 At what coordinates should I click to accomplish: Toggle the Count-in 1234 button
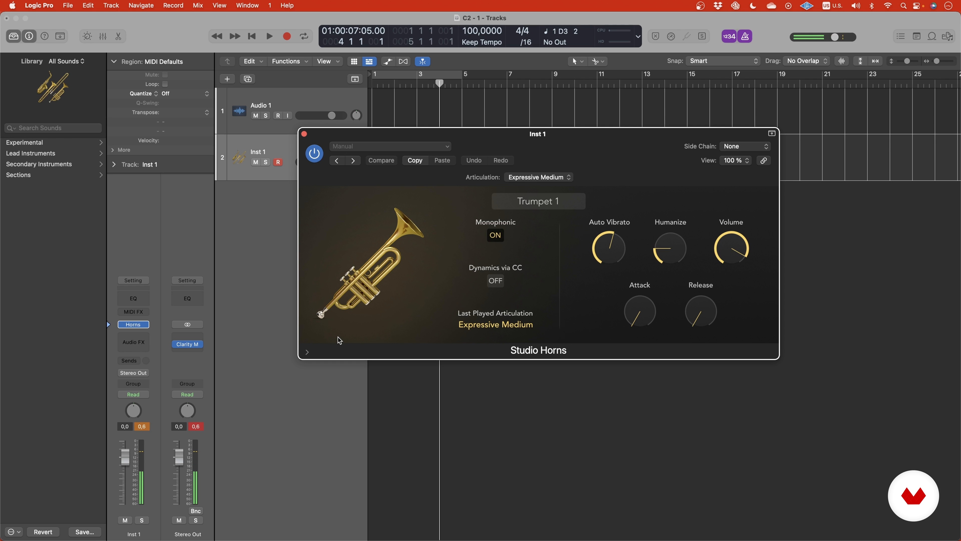tap(729, 36)
